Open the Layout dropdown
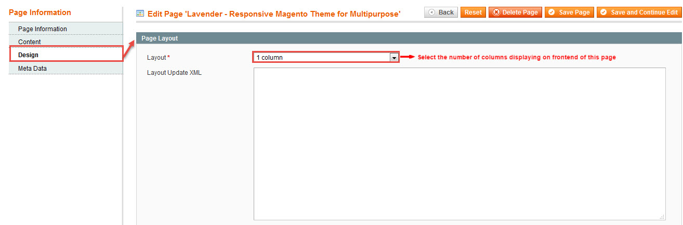 coord(326,58)
